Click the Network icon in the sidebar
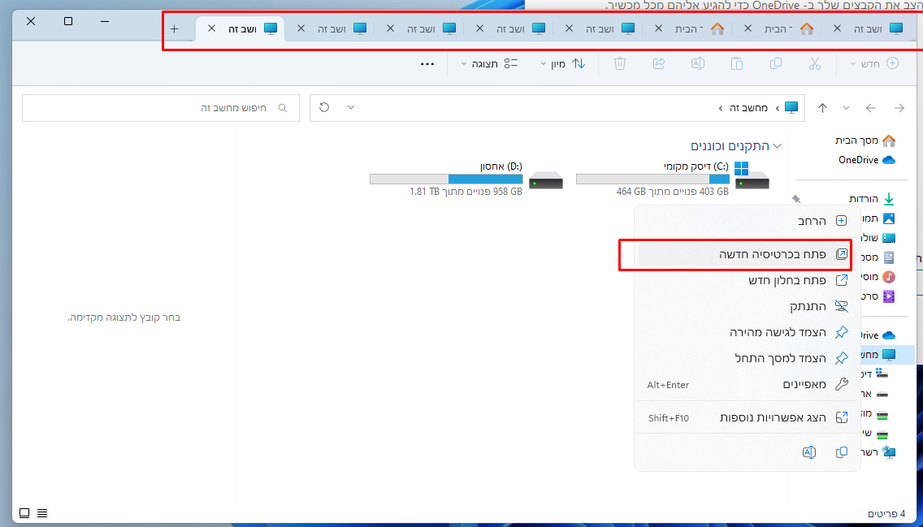923x527 pixels. pyautogui.click(x=888, y=452)
